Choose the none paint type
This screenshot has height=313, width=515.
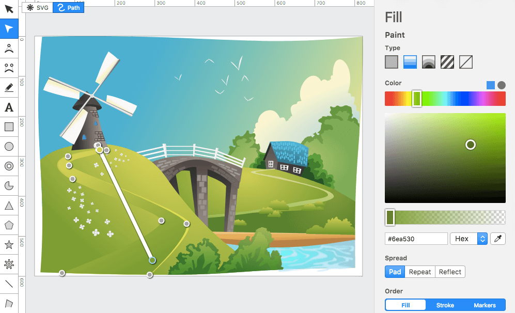[x=465, y=61]
